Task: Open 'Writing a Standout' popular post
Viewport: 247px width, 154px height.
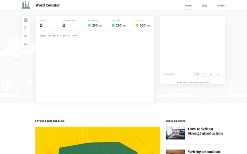Action: pos(204,152)
